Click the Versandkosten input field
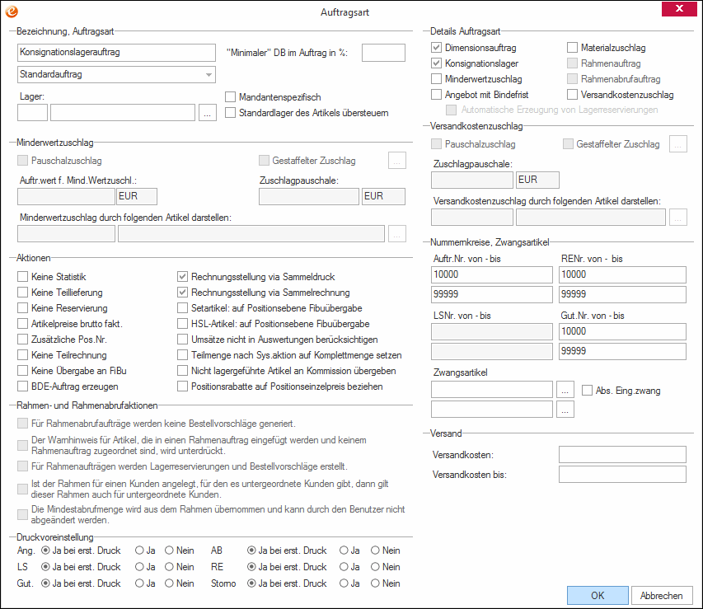Viewport: 703px width, 609px height. [622, 454]
